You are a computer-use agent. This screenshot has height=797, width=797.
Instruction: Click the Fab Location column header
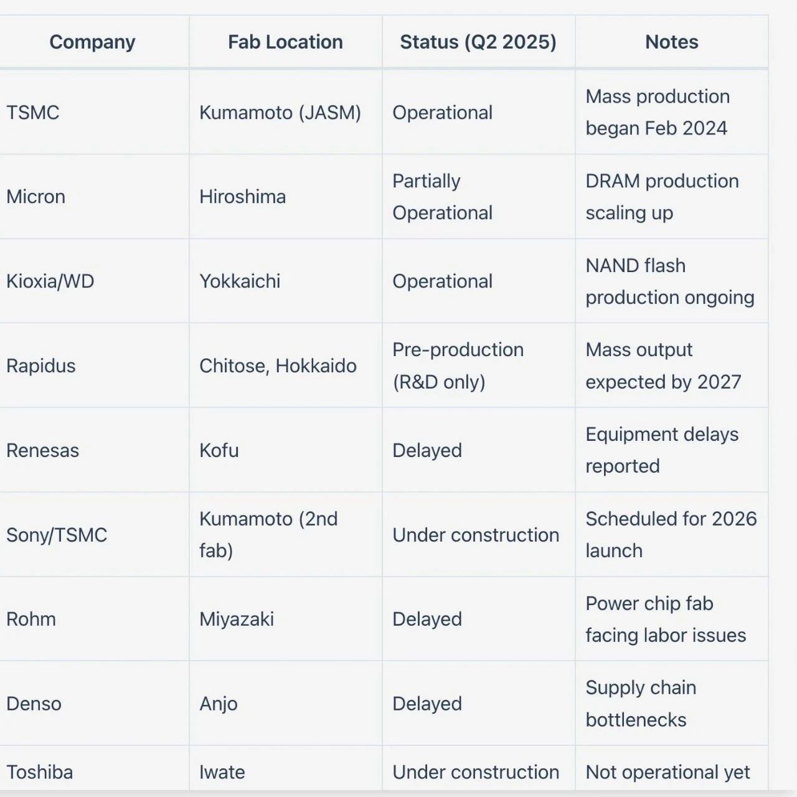click(x=285, y=42)
